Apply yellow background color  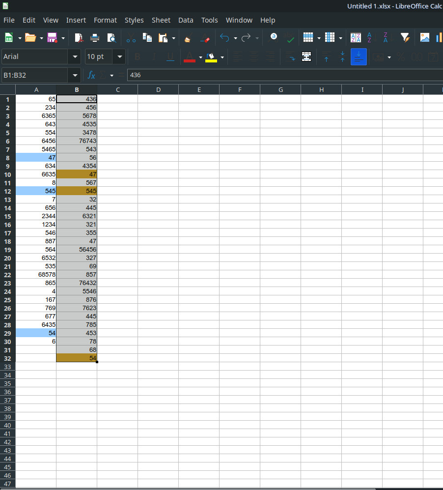click(x=211, y=57)
